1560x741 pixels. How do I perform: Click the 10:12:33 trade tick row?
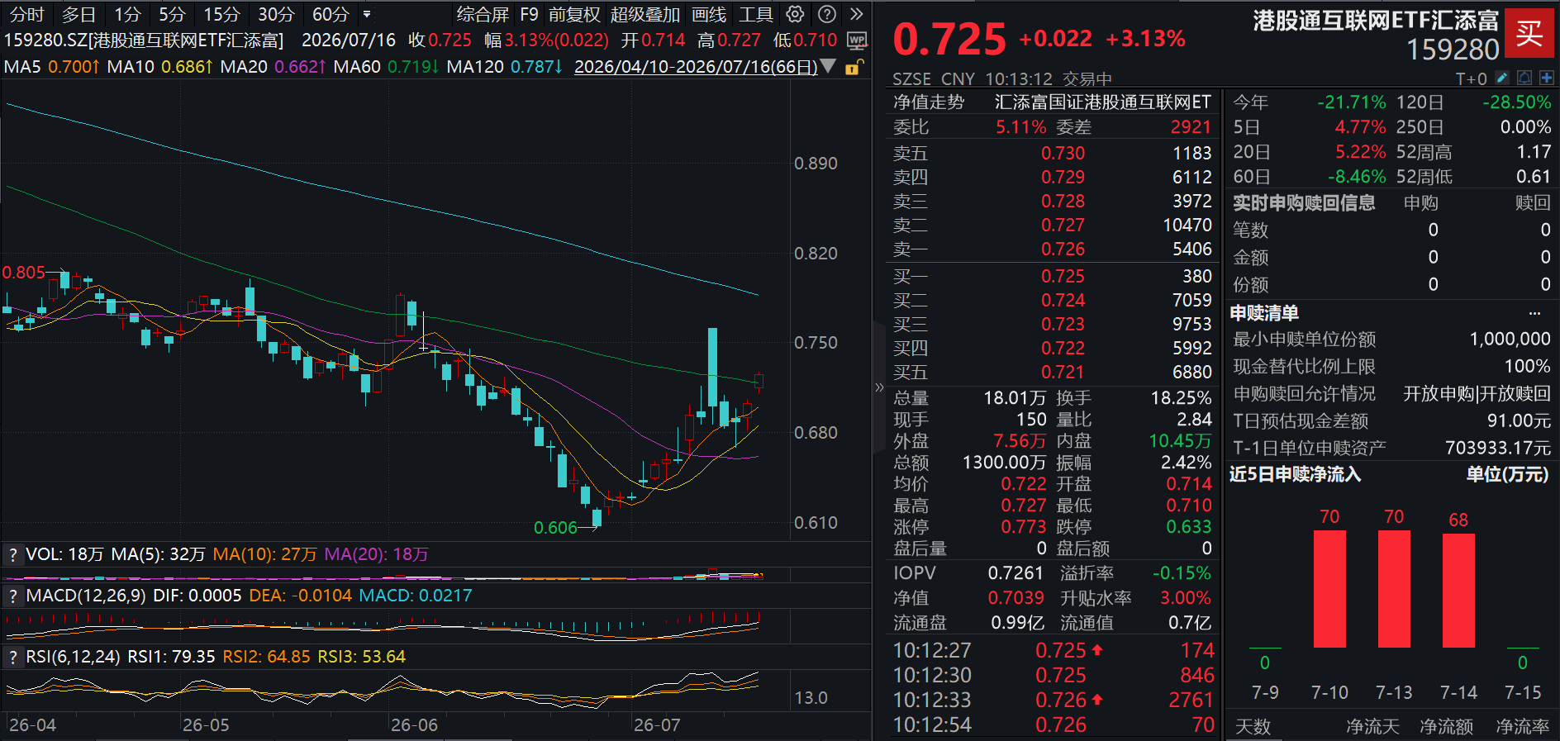1053,700
